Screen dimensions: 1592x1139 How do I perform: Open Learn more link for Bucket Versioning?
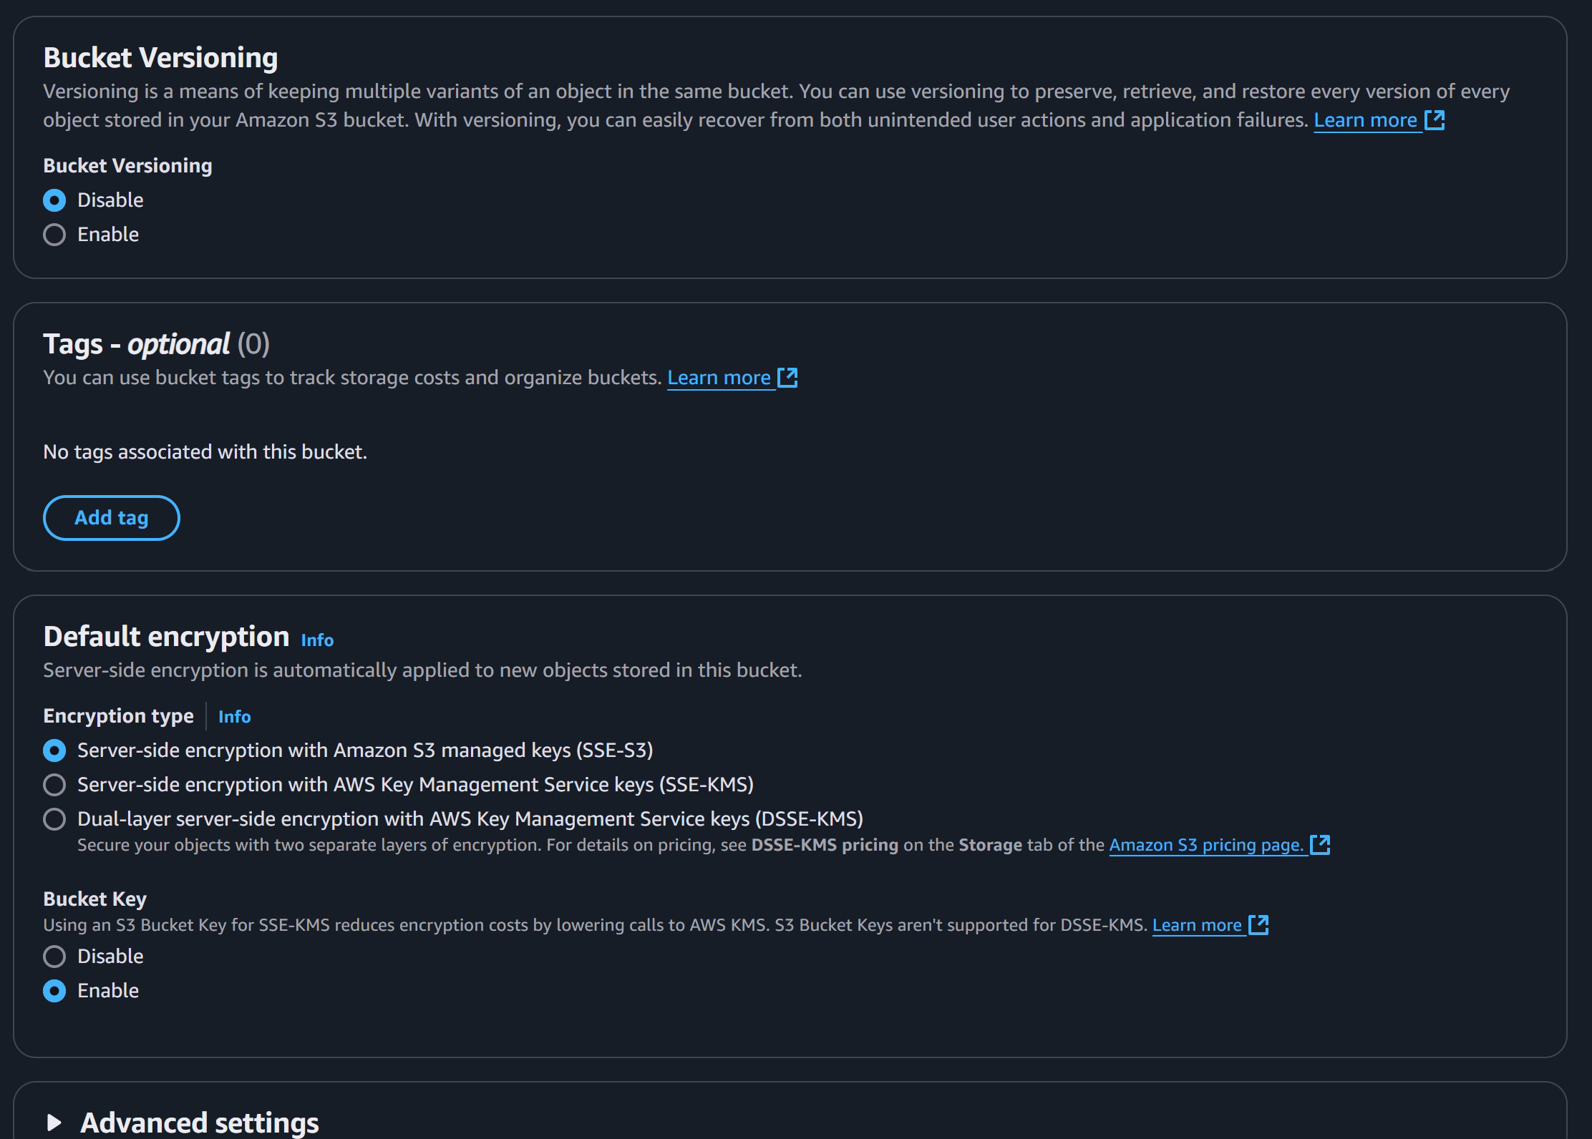[1364, 120]
